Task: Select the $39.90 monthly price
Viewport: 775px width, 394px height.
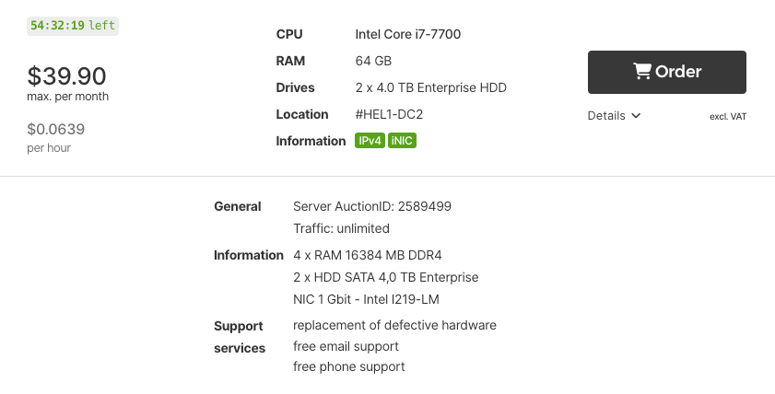Action: pos(66,75)
